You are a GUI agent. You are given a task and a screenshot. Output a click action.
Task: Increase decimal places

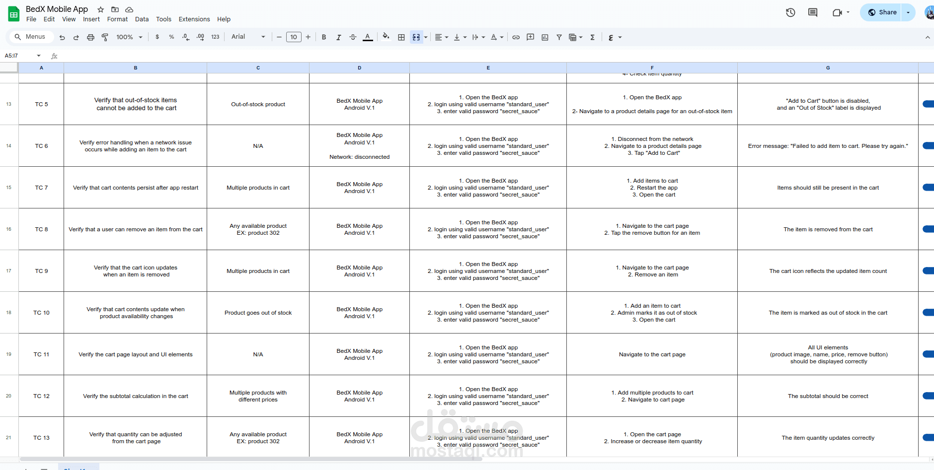point(200,37)
